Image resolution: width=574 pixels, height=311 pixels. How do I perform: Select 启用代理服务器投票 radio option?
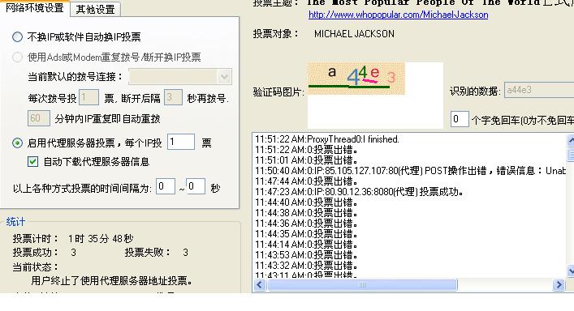pos(17,143)
